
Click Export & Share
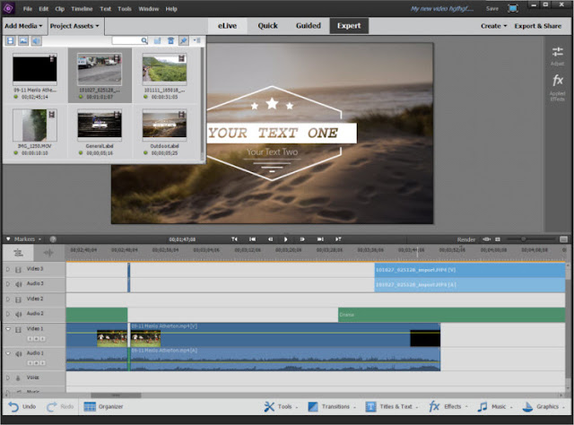coord(537,26)
